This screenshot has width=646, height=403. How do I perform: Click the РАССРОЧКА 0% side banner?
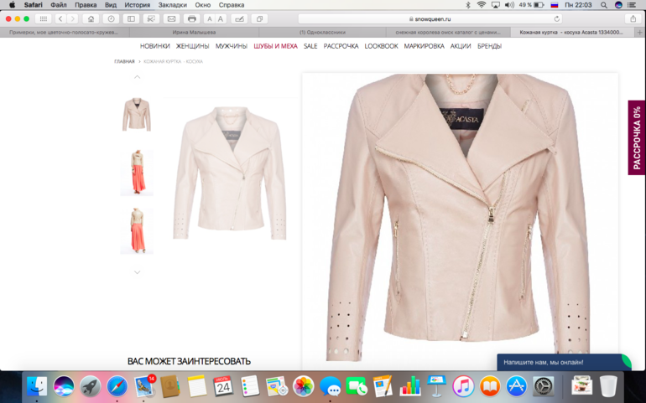point(637,137)
